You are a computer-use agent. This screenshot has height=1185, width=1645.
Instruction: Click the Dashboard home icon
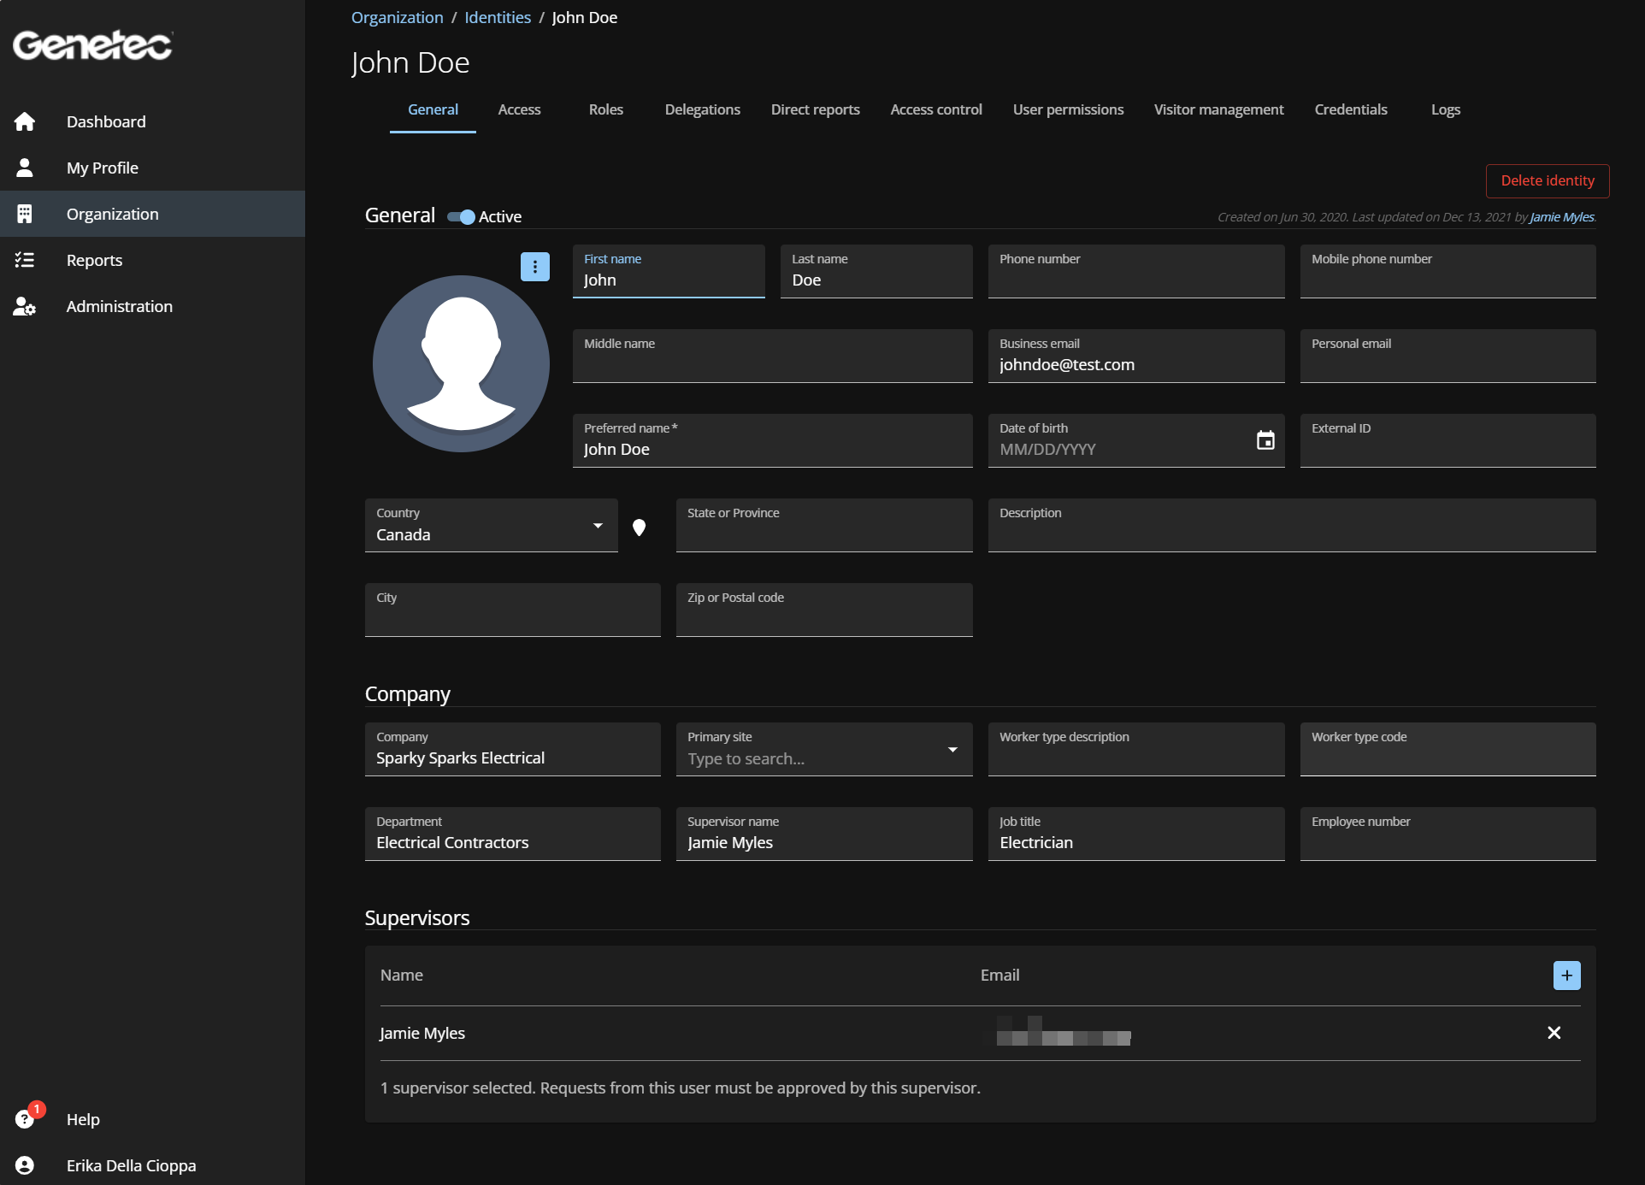click(25, 121)
